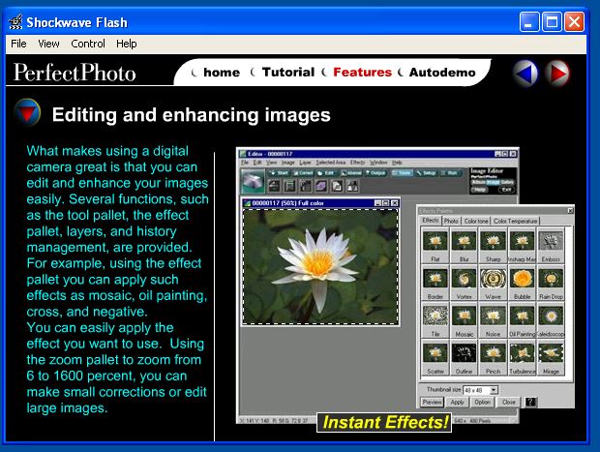600x452 pixels.
Task: Switch to the Color Temperature tab
Action: [x=517, y=221]
